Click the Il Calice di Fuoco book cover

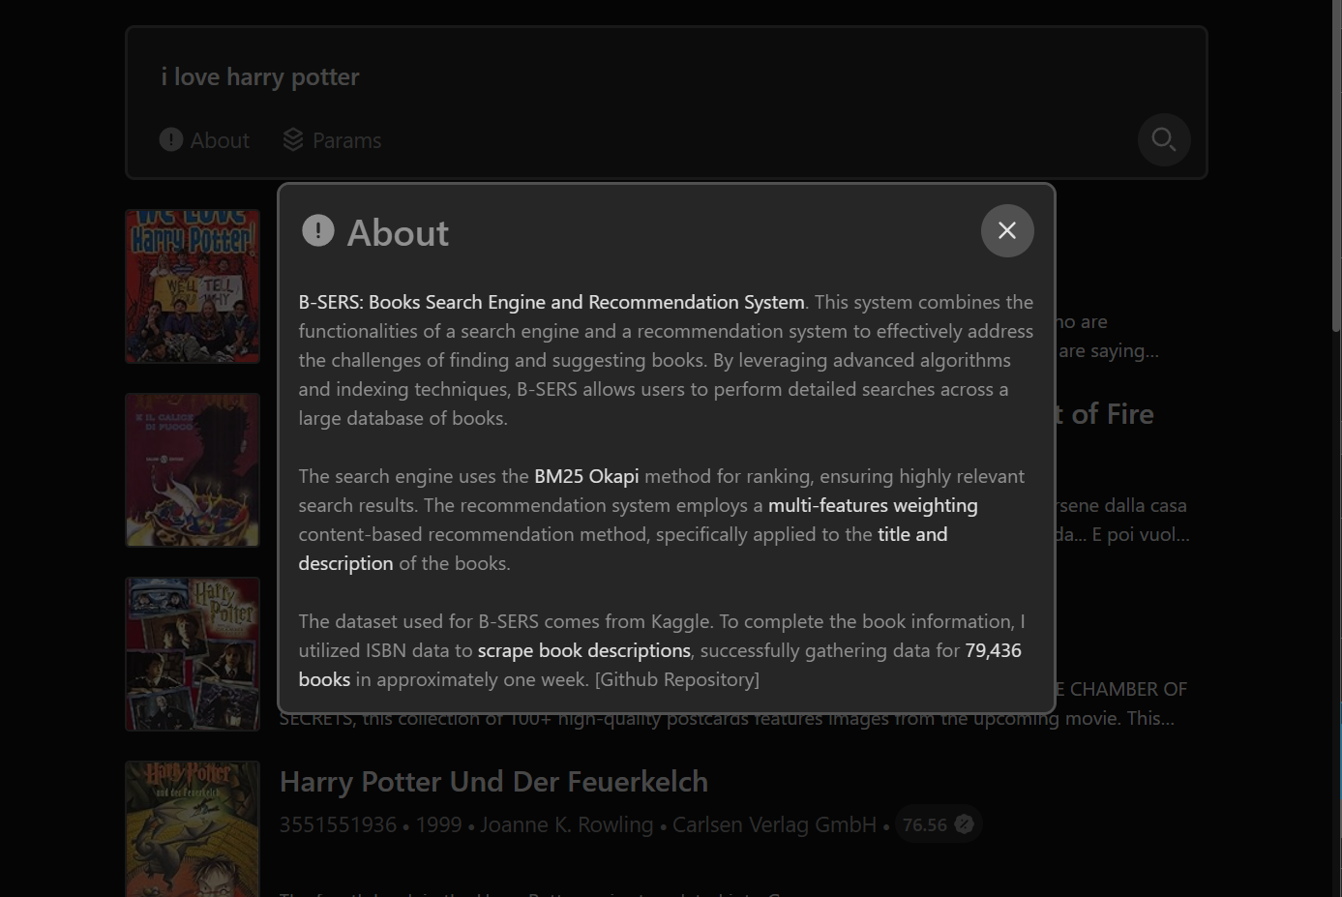[193, 470]
